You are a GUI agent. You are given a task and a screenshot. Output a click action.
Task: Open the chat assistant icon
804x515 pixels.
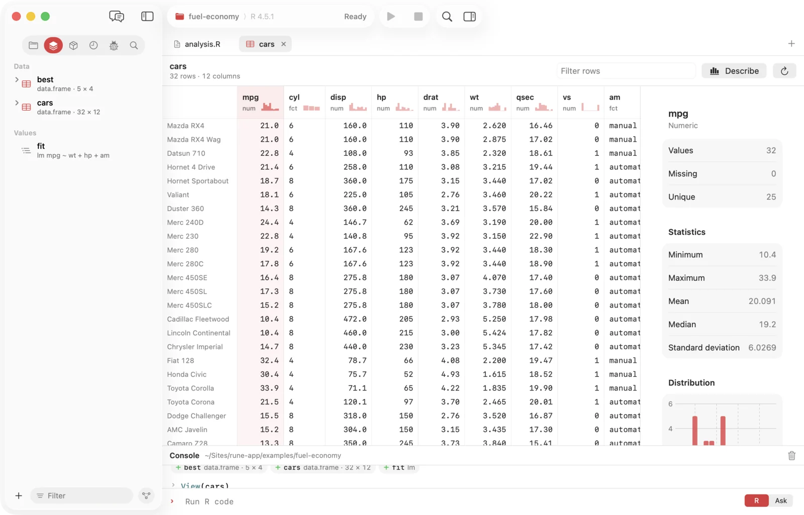117,16
